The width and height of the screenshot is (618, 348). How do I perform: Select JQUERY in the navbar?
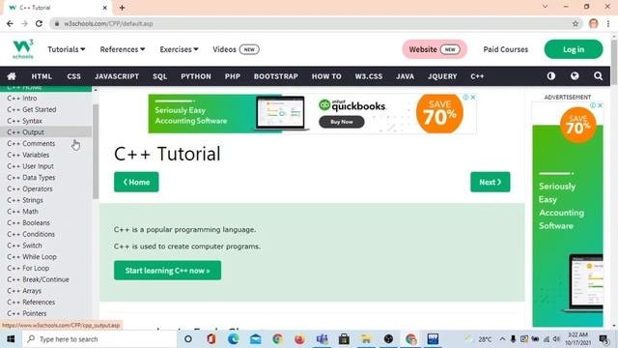442,76
